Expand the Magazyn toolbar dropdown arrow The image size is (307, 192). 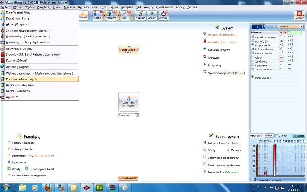tap(118, 16)
